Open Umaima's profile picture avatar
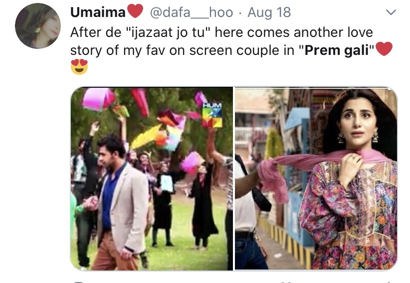Viewport: 410px width, 283px height. (38, 26)
